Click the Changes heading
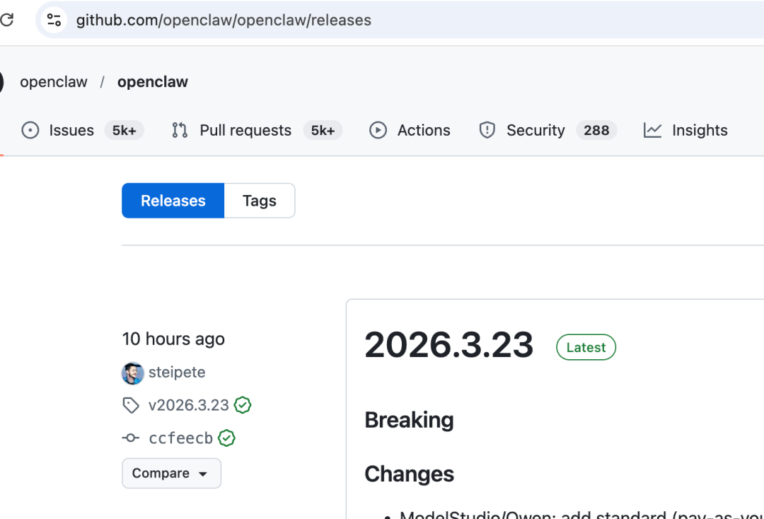Screen dimensions: 764x519 point(410,474)
